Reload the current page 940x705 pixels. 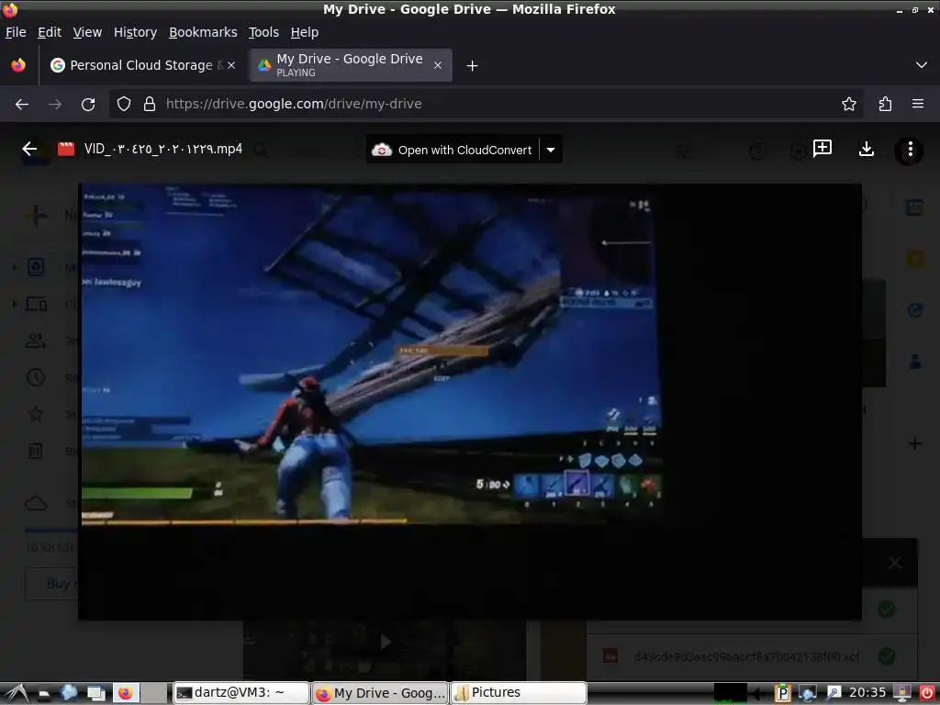[x=88, y=105]
